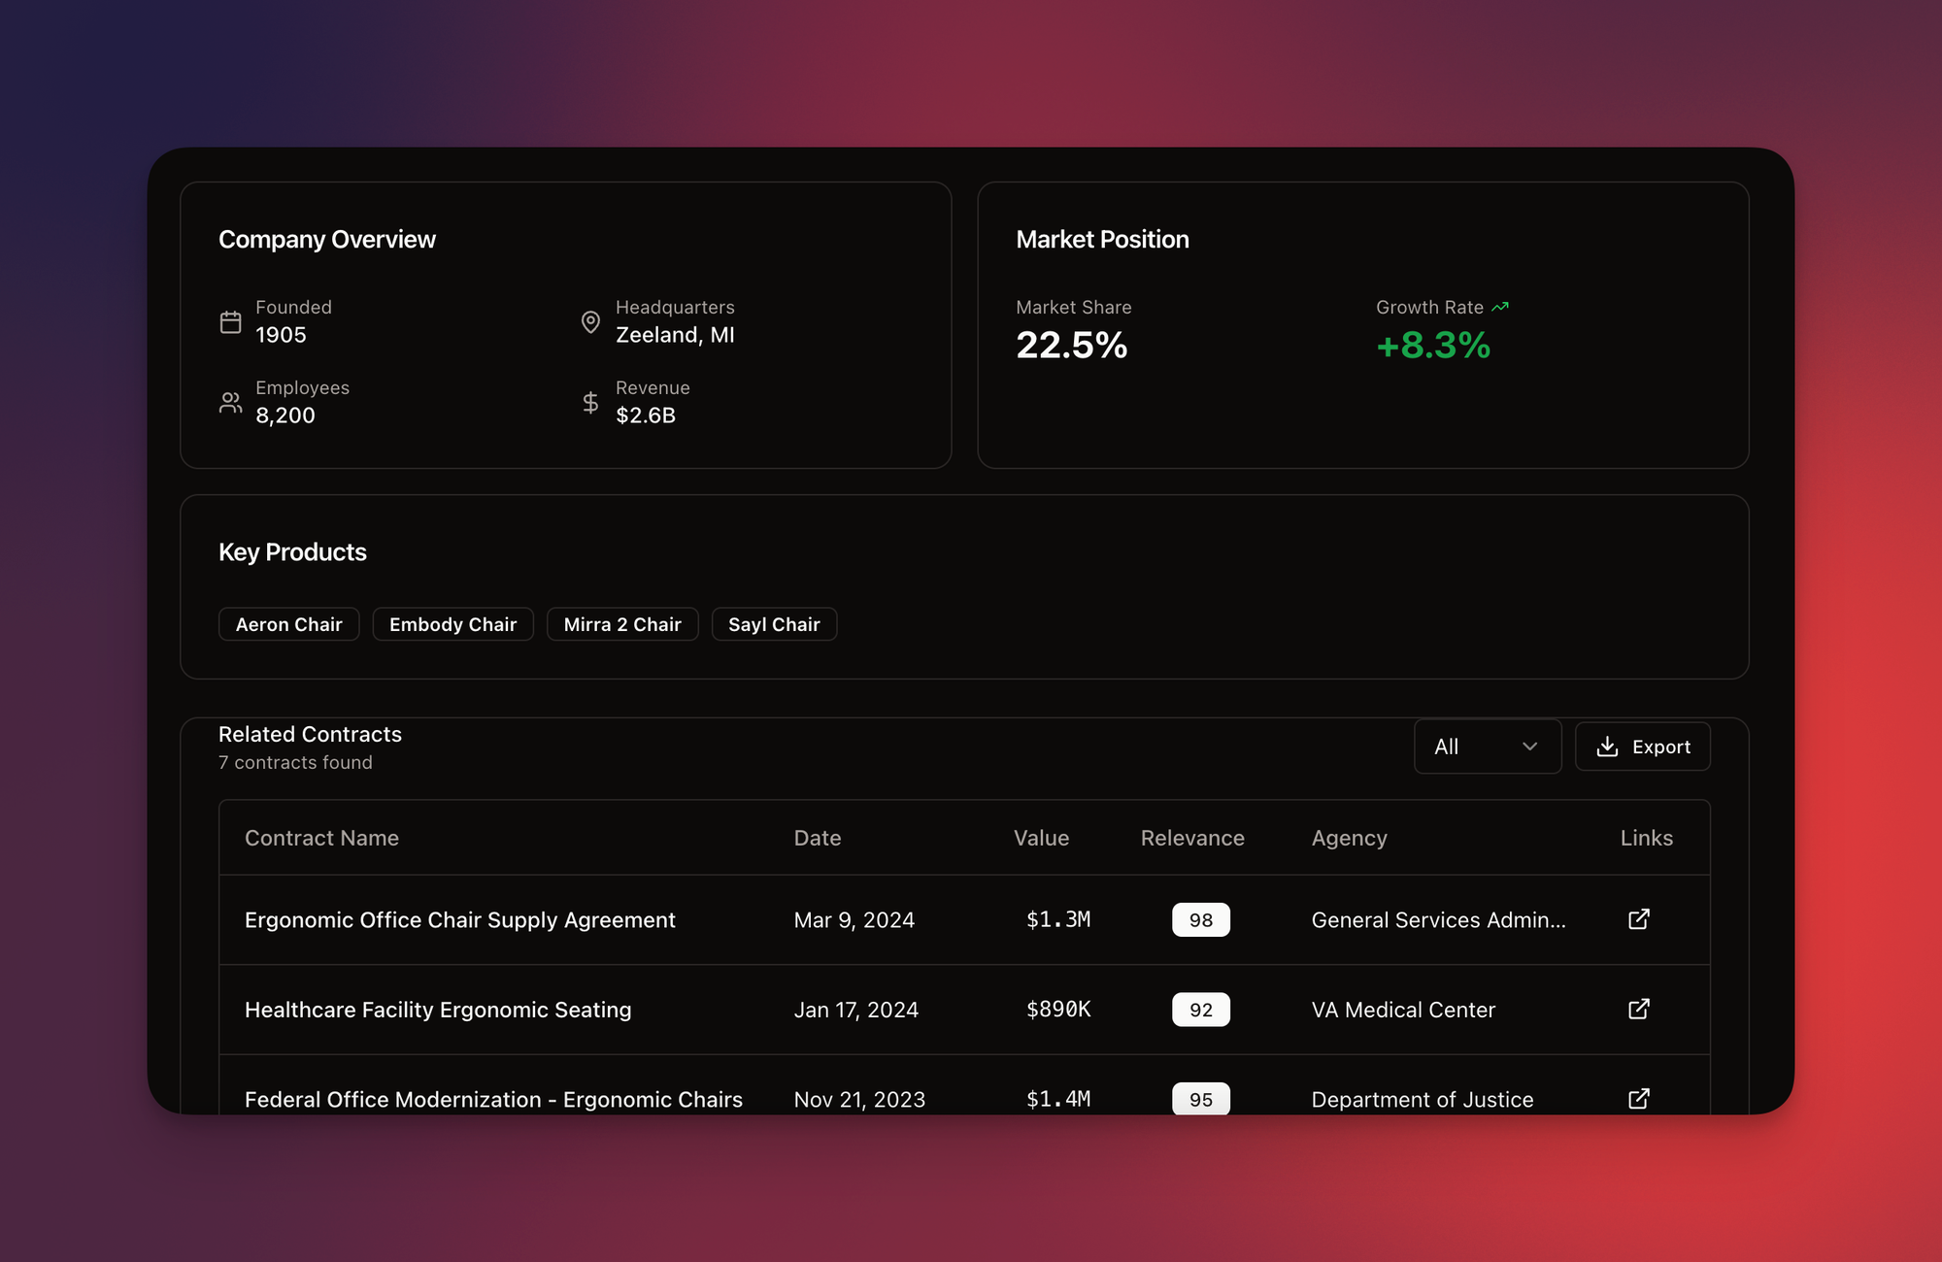The image size is (1942, 1262).
Task: Sort by the Date column header
Action: click(x=817, y=838)
